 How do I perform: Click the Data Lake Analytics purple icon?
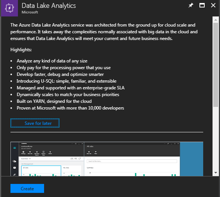point(9,8)
